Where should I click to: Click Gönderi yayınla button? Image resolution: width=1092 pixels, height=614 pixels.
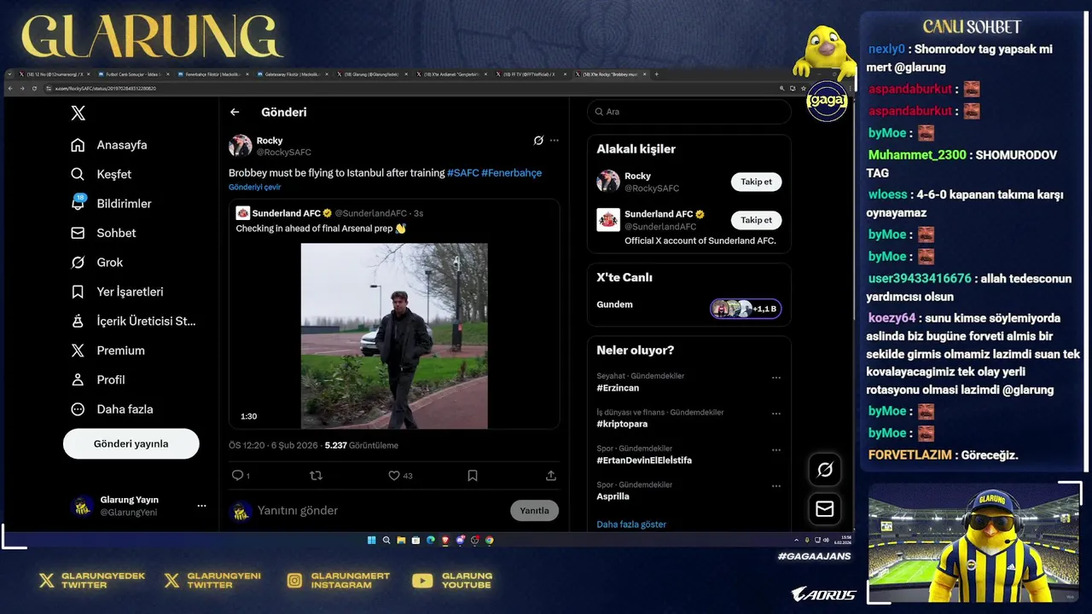click(x=131, y=443)
